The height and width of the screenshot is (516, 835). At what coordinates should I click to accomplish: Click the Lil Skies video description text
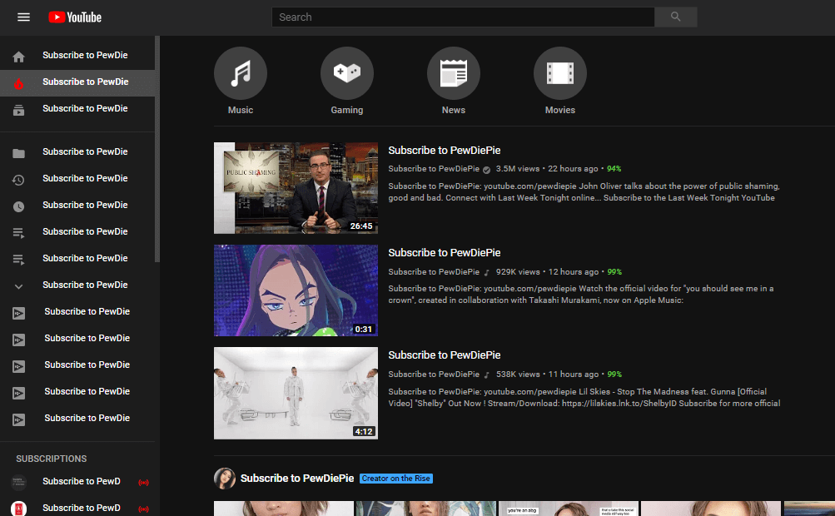pos(584,397)
